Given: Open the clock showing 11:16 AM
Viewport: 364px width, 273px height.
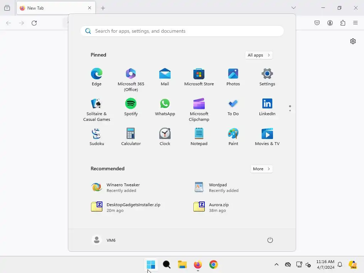Looking at the screenshot, I should coord(325,264).
